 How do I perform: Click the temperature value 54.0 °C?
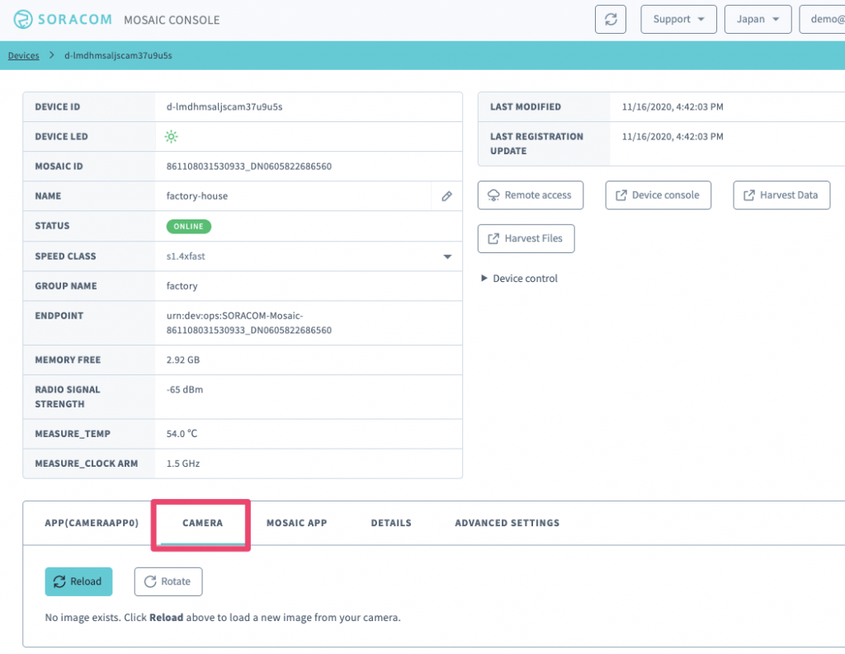click(x=182, y=434)
